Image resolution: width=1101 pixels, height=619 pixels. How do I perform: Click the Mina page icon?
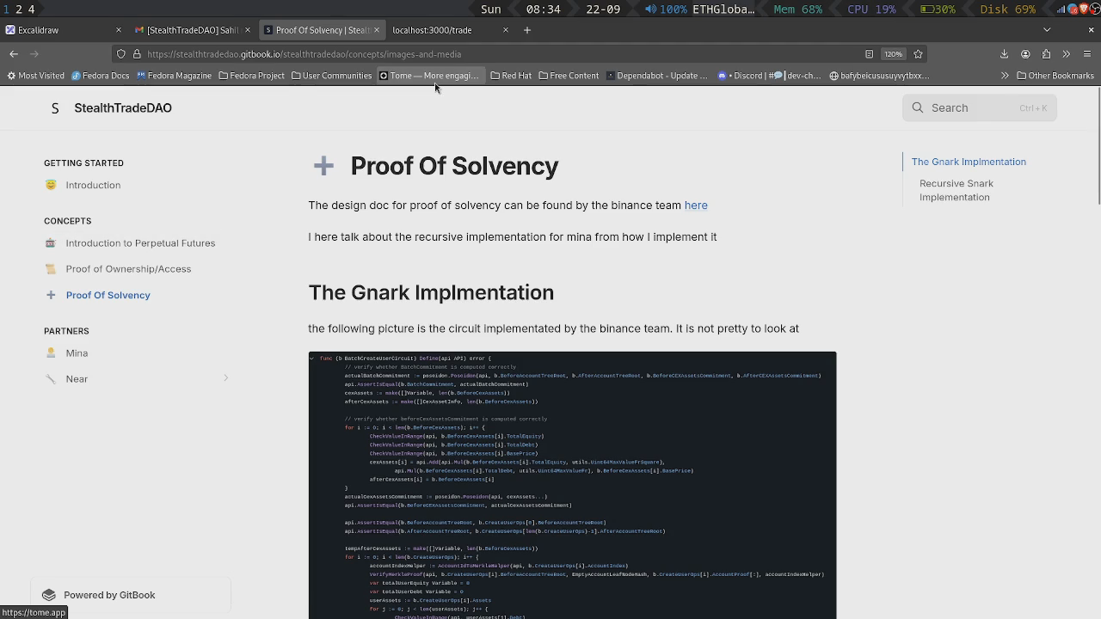point(51,353)
